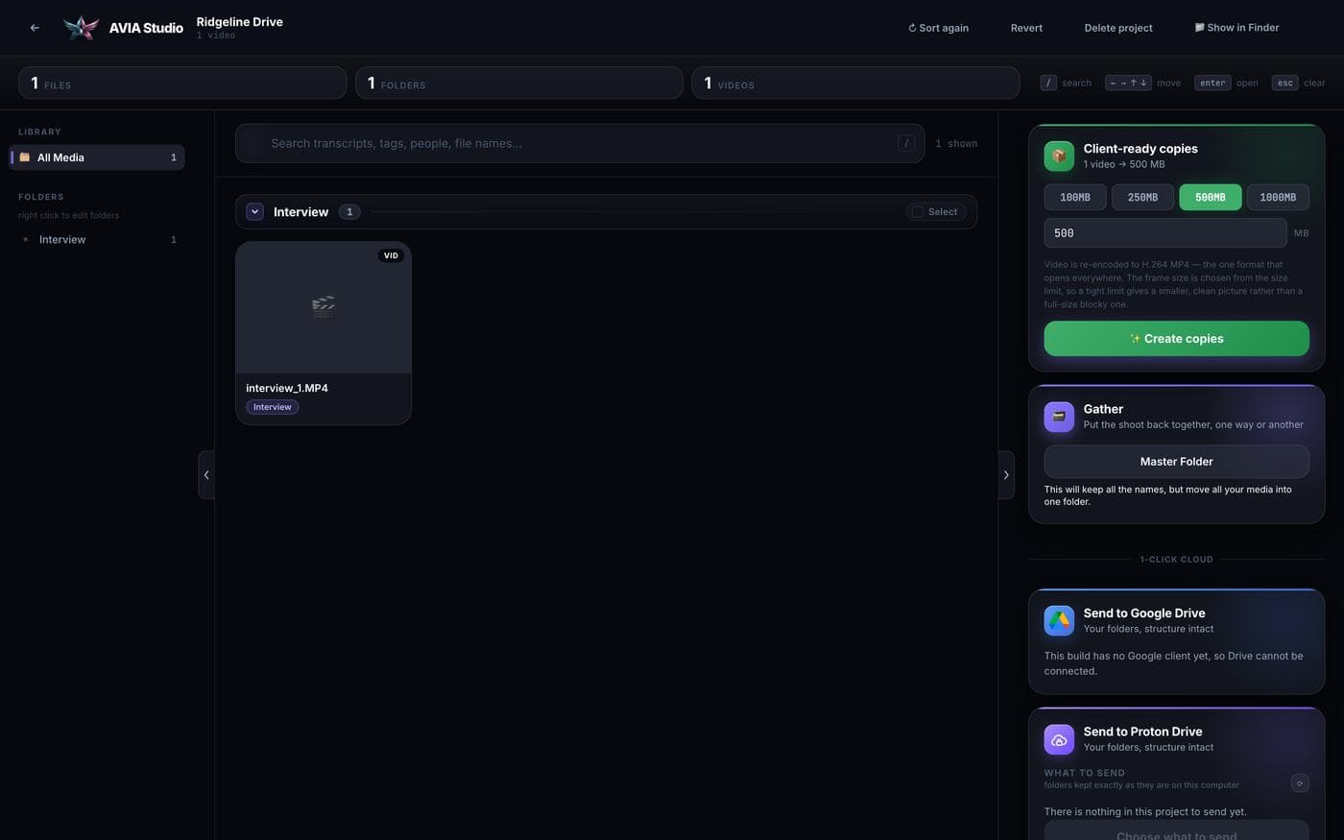Click the clapperboard icon on video thumbnail

pos(324,307)
